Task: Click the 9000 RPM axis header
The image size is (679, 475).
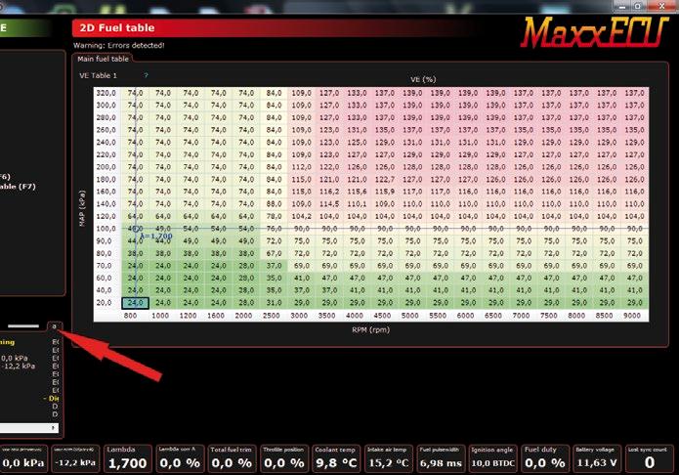Action: click(x=632, y=316)
